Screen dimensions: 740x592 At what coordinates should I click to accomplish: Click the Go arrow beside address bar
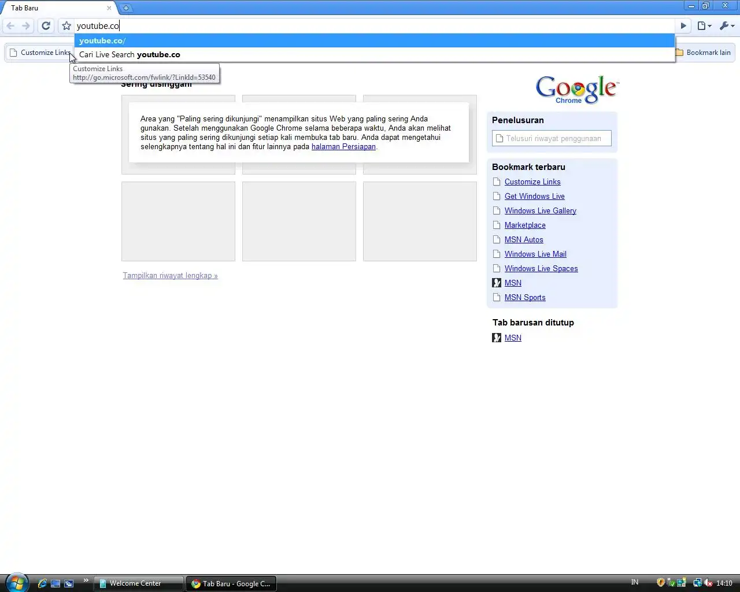tap(683, 25)
